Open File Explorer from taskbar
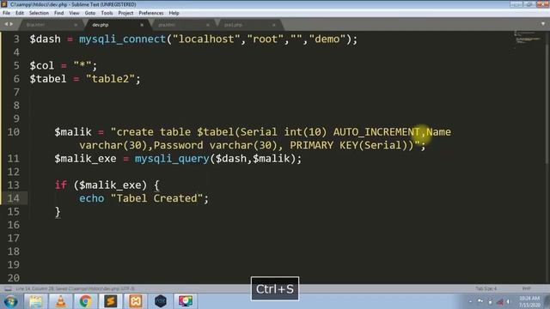Viewport: 550px width, 309px height. tap(35, 301)
